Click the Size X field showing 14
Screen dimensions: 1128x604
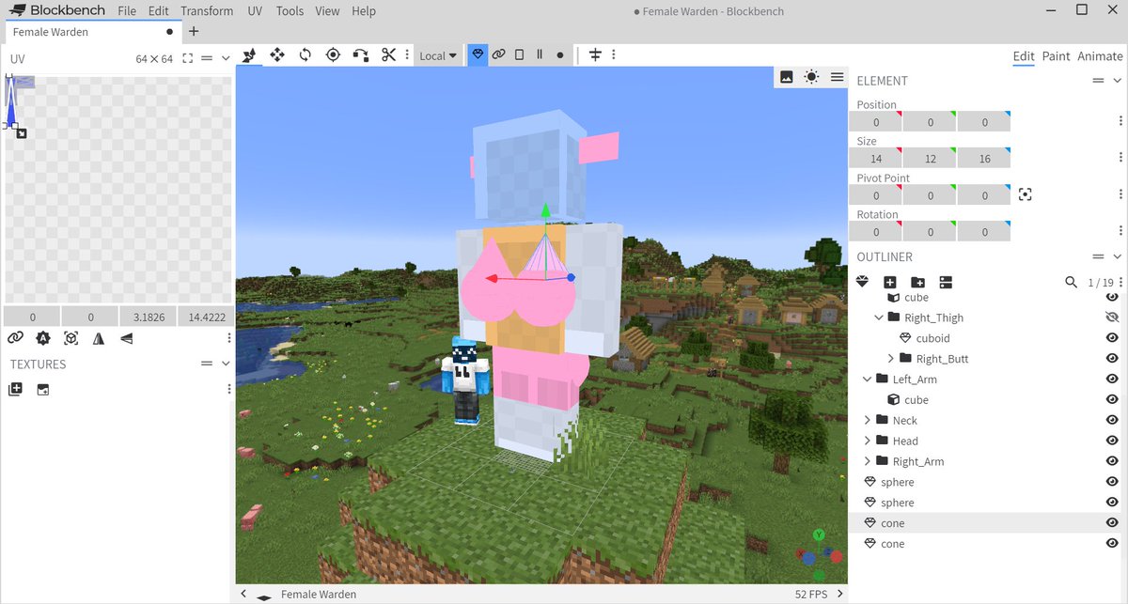875,159
